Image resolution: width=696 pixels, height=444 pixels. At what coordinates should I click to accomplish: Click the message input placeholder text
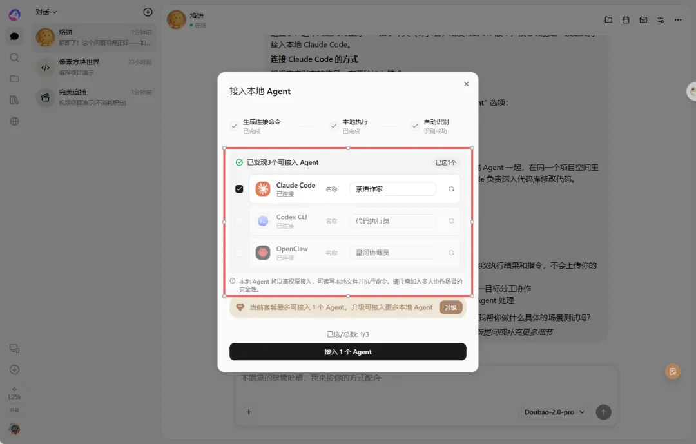click(x=310, y=378)
